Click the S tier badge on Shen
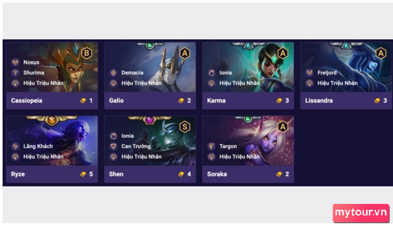The height and width of the screenshot is (227, 393). tap(185, 127)
